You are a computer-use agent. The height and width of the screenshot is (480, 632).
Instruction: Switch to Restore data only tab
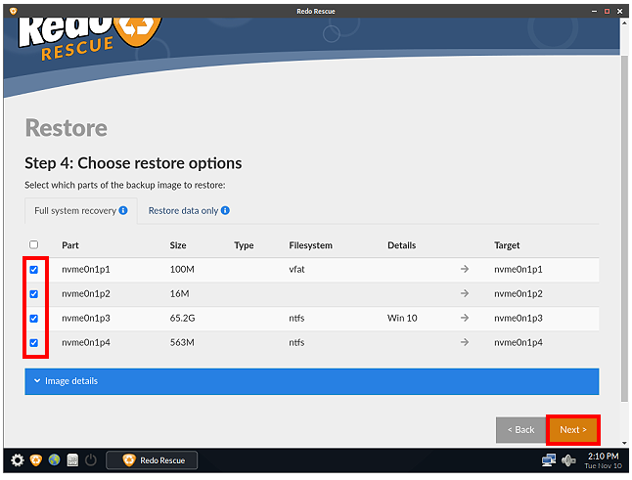tap(189, 210)
